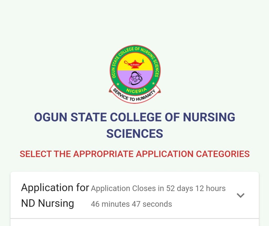Expand the ND Nursing application chevron
Screen dimensions: 269x226
click(x=241, y=195)
